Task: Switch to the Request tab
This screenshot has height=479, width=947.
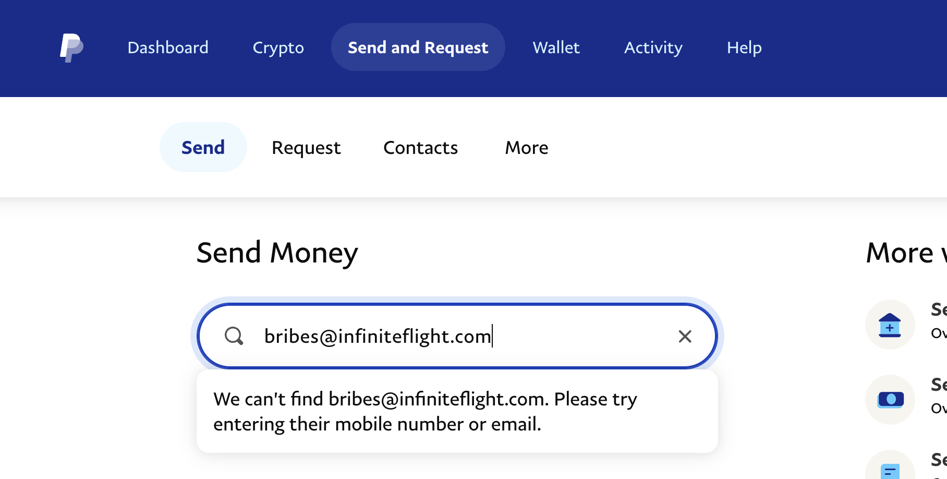Action: click(x=306, y=148)
